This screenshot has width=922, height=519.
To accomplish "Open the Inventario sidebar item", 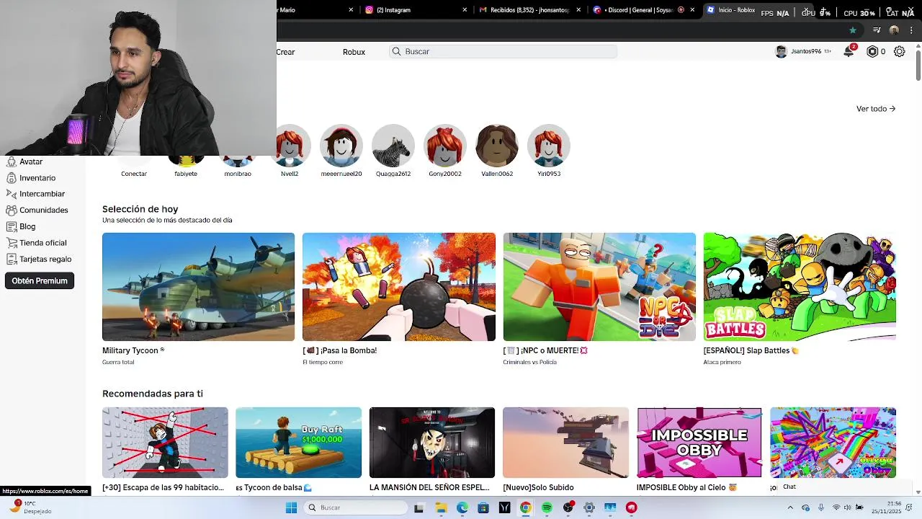I will [31, 178].
